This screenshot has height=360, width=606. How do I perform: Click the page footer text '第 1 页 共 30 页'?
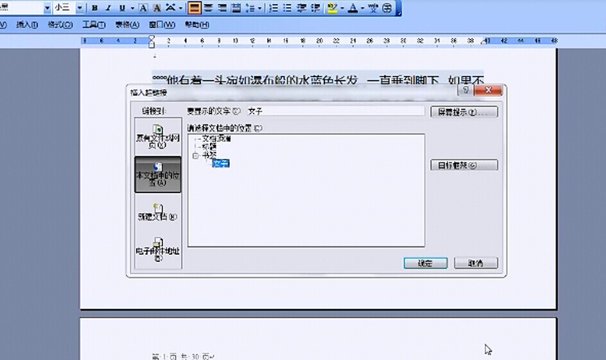pyautogui.click(x=184, y=357)
